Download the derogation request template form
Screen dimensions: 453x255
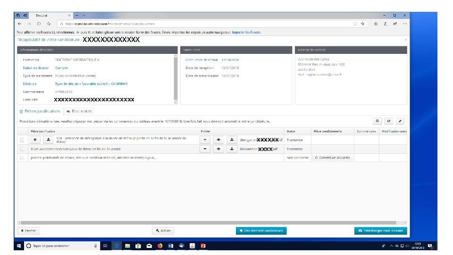(48, 140)
